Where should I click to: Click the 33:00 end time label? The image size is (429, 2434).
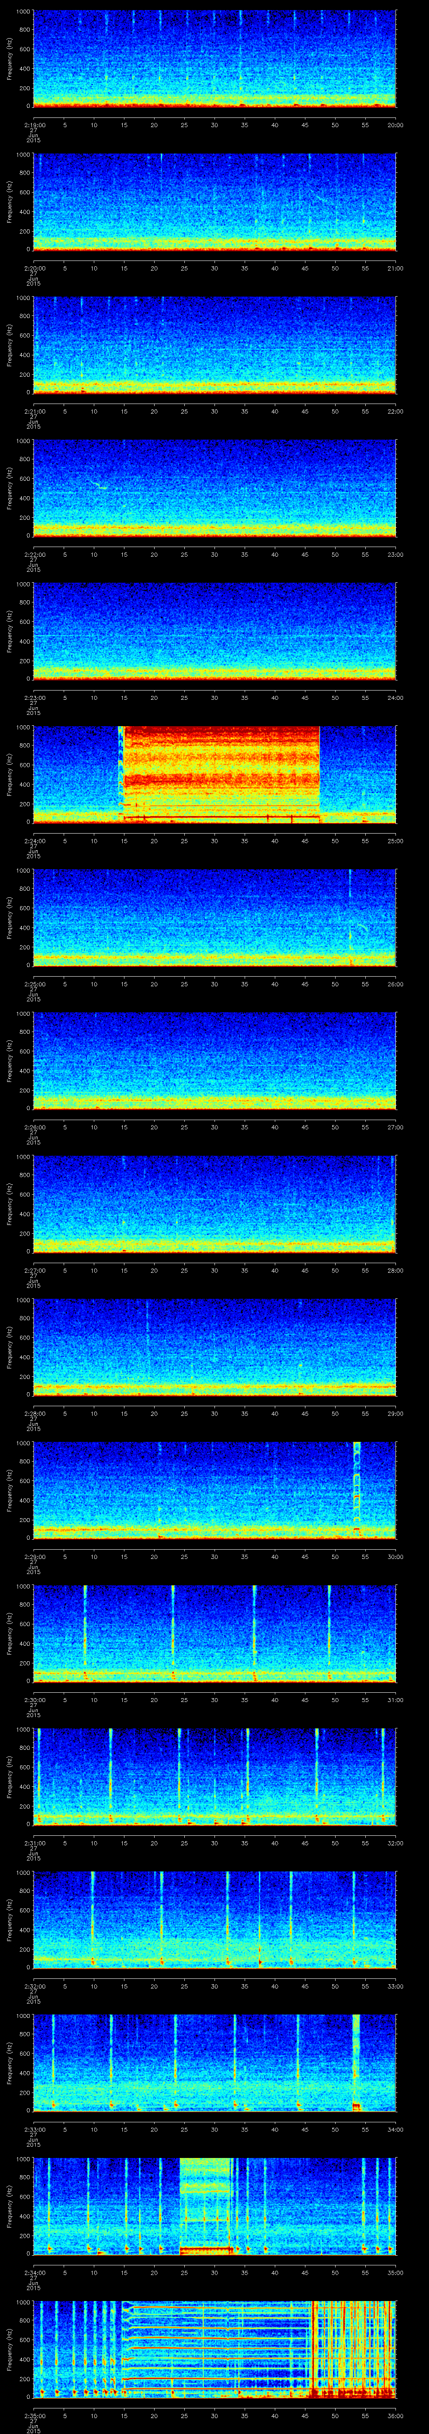click(395, 1986)
